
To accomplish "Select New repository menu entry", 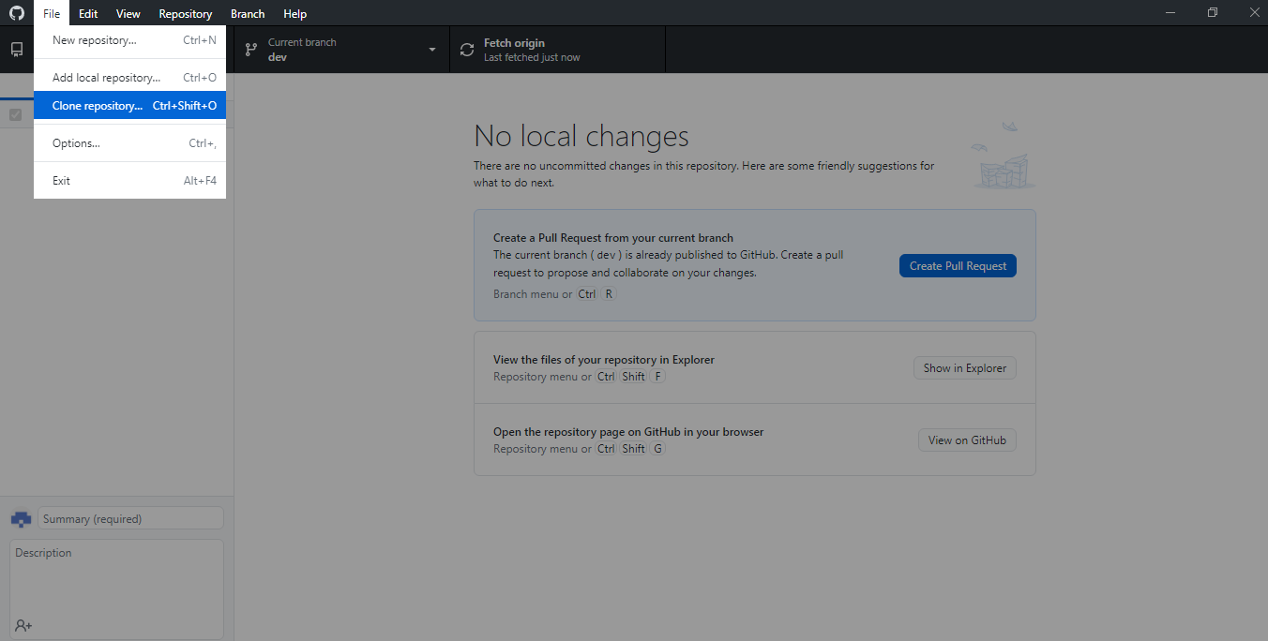I will click(x=129, y=40).
